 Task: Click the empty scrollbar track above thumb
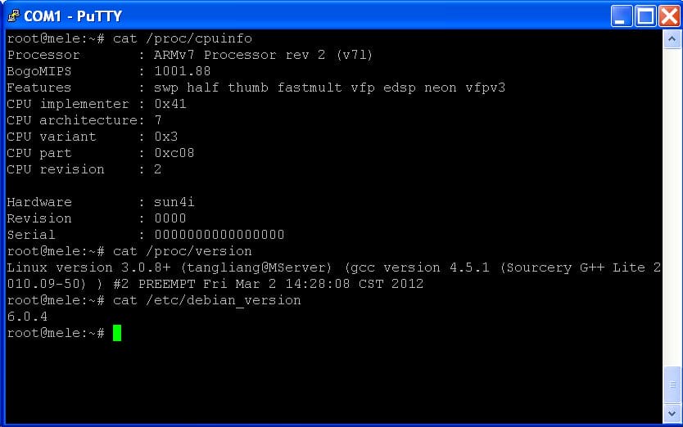point(672,207)
